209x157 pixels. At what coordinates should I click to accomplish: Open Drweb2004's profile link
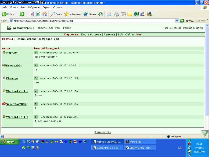coord(14,66)
